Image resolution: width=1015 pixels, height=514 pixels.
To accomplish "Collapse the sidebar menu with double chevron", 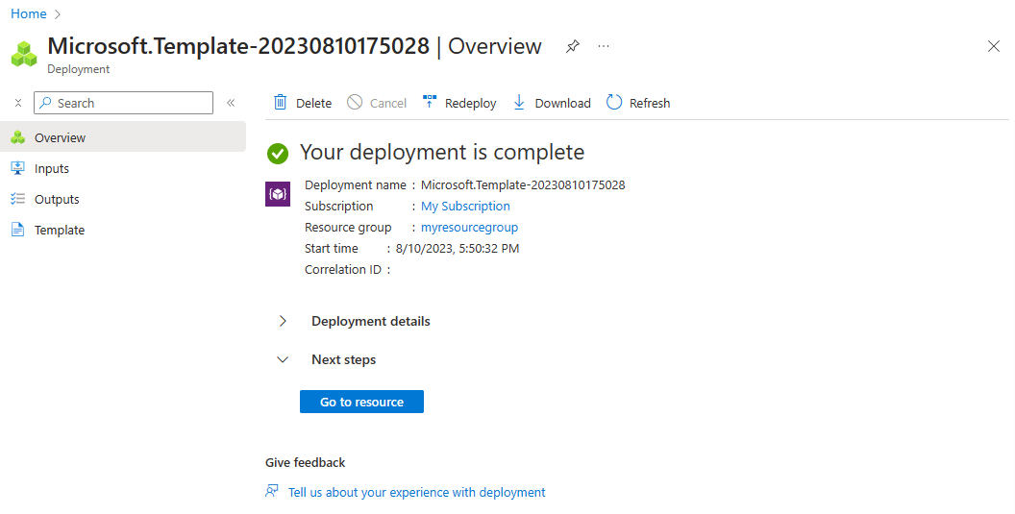I will 231,103.
